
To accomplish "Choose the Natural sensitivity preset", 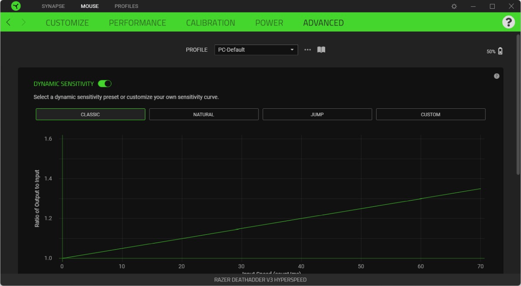I will [204, 114].
